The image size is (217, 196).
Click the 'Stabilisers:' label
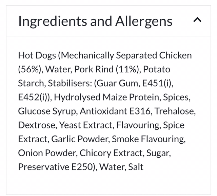[x=70, y=83]
